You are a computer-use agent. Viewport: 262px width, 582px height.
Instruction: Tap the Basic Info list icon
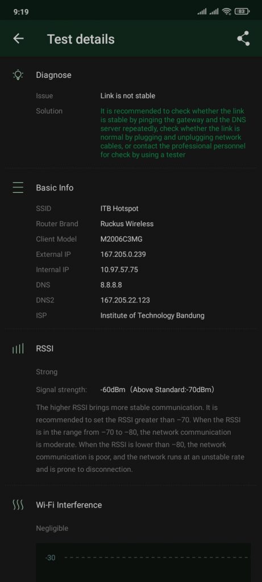click(x=18, y=188)
